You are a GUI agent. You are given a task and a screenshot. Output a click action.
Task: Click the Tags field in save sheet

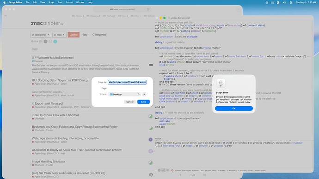pyautogui.click(x=127, y=88)
